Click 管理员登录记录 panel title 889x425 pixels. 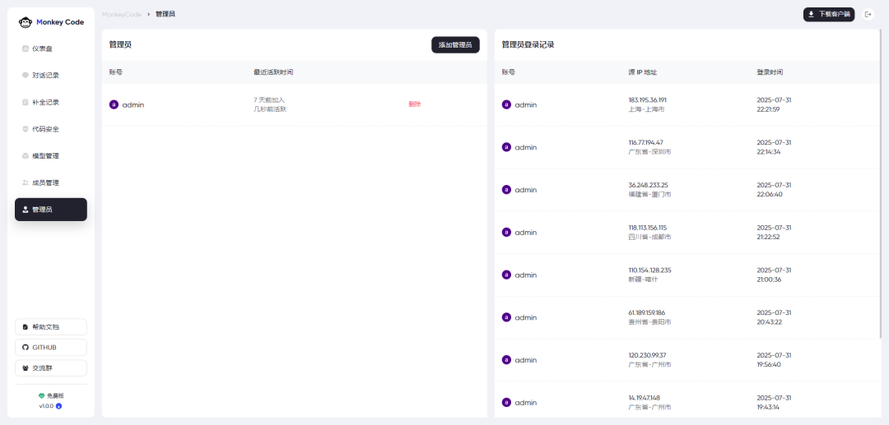coord(528,44)
